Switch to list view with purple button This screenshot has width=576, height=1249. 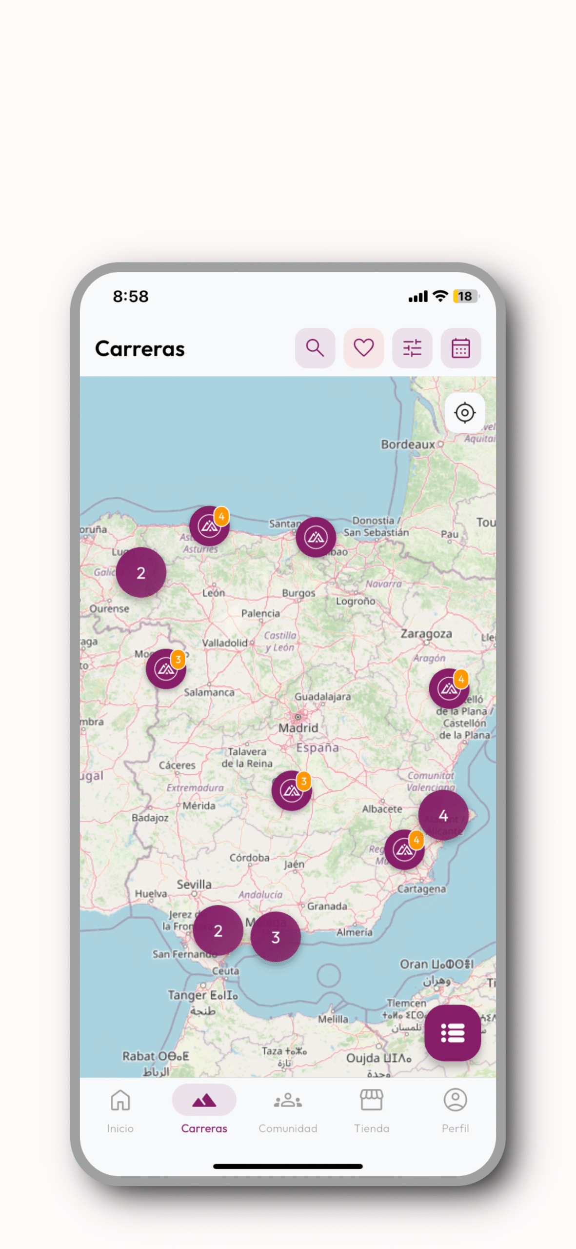click(452, 1032)
